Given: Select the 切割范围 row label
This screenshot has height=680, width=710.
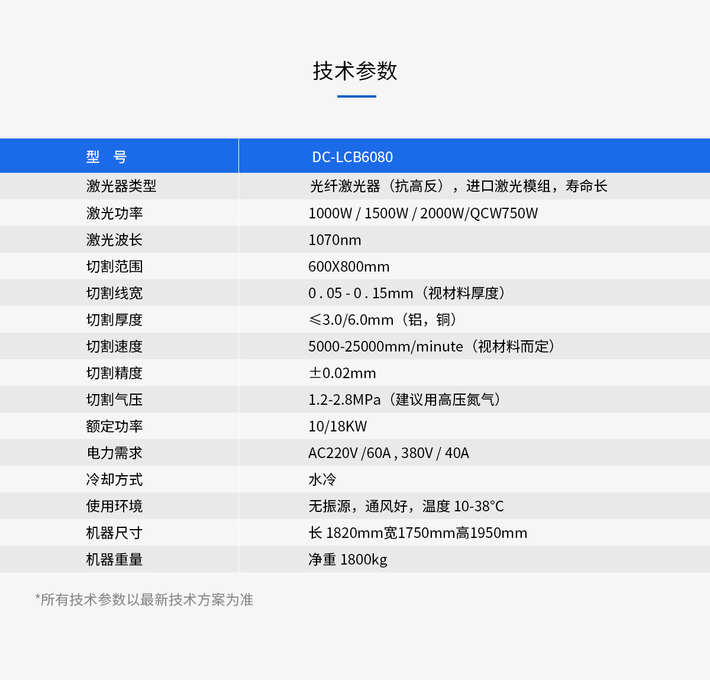Looking at the screenshot, I should pyautogui.click(x=114, y=266).
